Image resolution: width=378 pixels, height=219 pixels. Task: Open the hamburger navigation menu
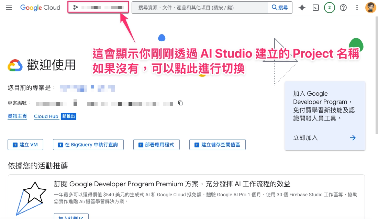9,8
